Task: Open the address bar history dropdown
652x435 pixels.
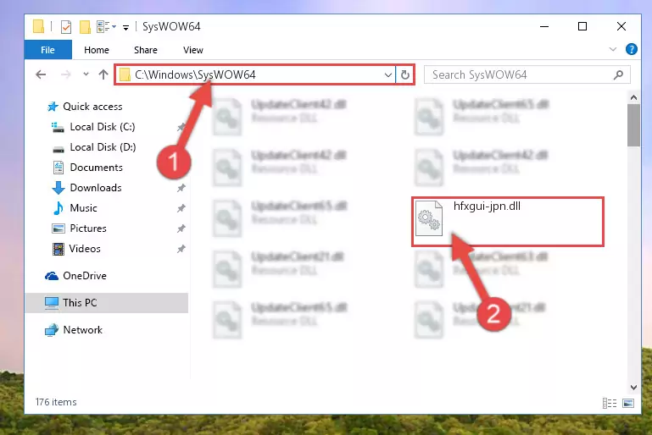Action: pyautogui.click(x=388, y=75)
